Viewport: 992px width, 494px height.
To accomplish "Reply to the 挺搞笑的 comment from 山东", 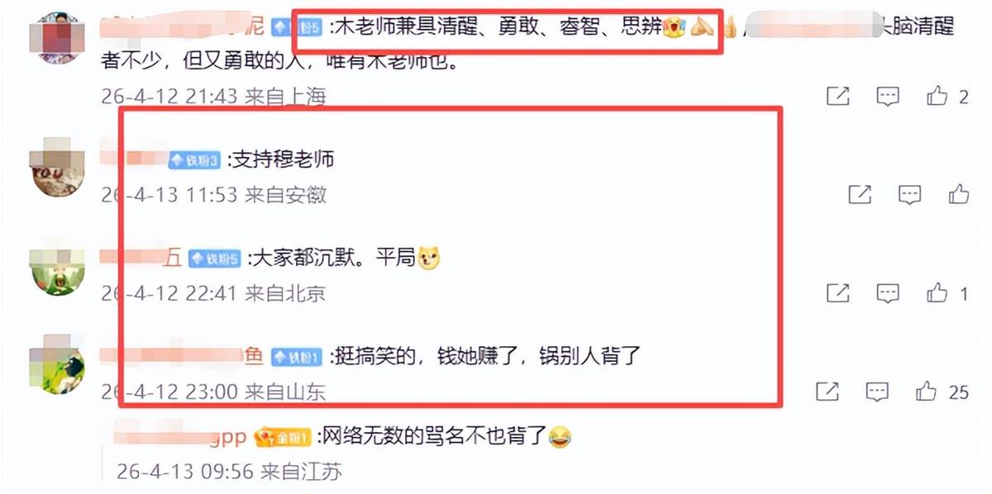I will pyautogui.click(x=877, y=391).
